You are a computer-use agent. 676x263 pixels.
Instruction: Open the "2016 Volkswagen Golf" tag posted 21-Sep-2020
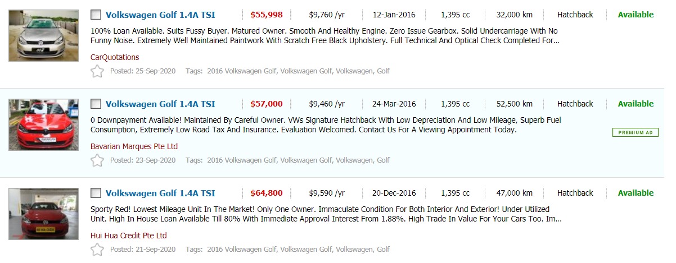click(241, 250)
